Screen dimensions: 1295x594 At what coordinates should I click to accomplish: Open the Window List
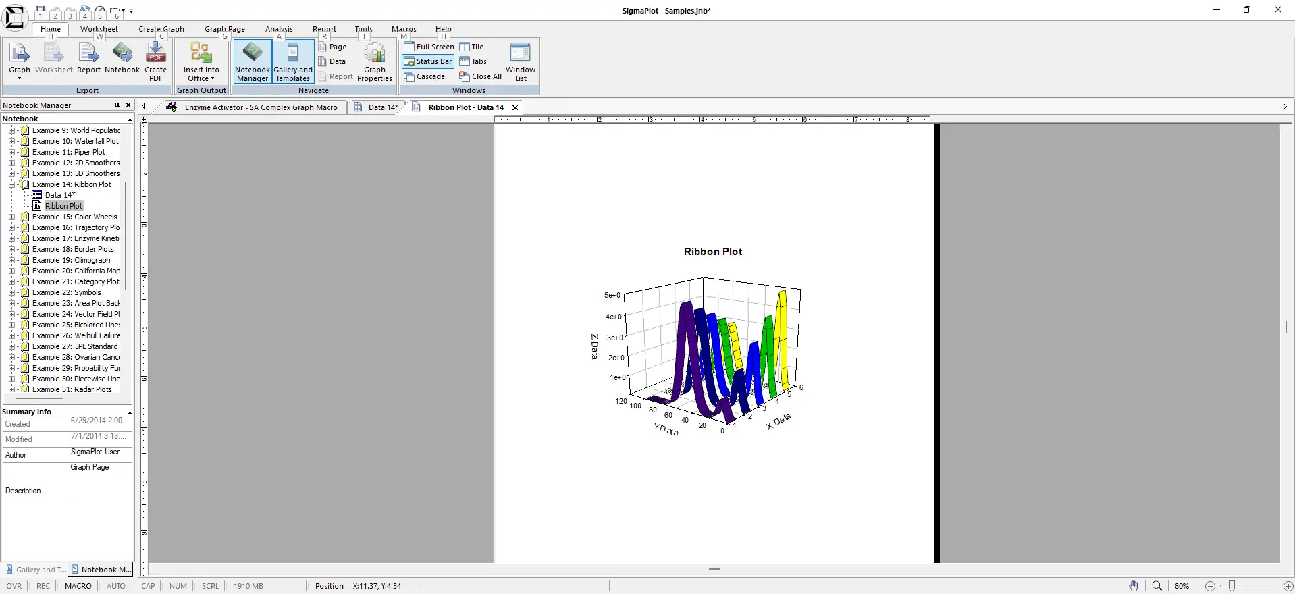521,61
